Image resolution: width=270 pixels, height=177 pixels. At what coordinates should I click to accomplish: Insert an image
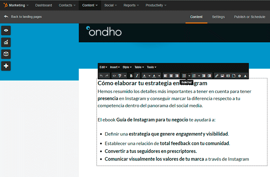[222, 76]
